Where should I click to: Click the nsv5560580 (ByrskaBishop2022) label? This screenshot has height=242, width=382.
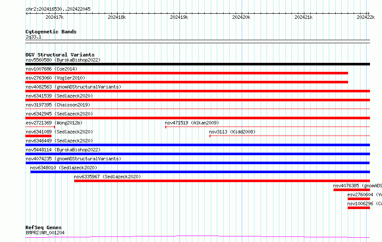point(63,60)
